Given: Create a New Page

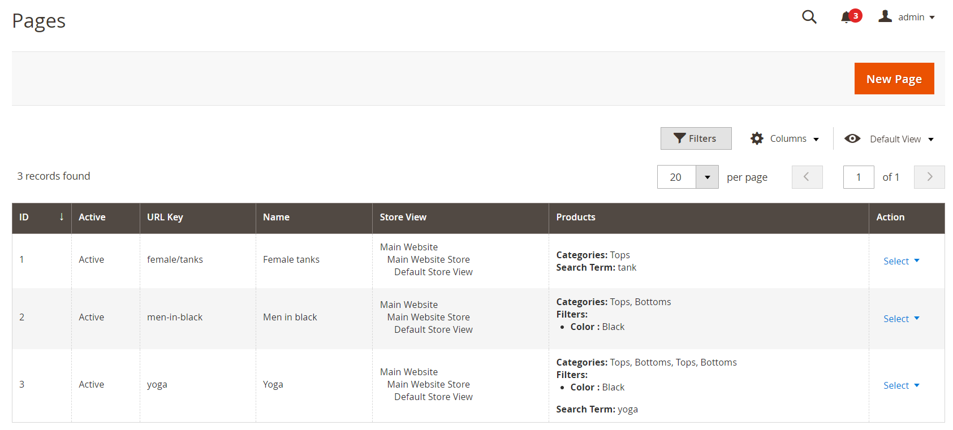Looking at the screenshot, I should coord(894,79).
